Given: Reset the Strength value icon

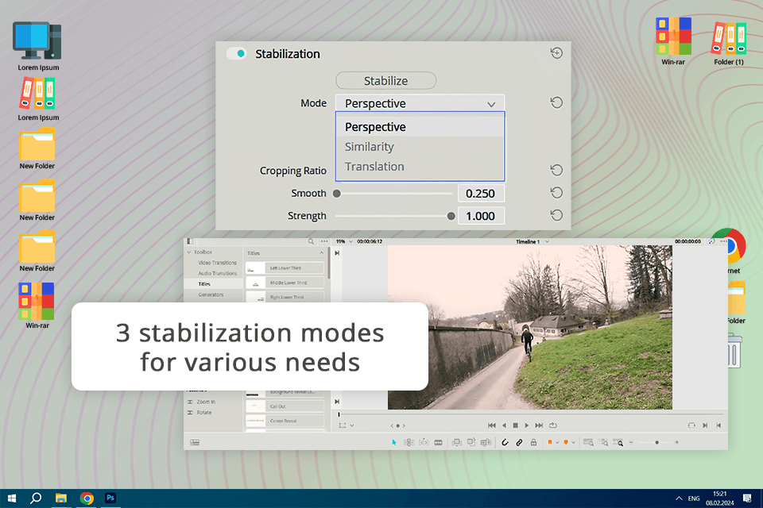Looking at the screenshot, I should (556, 215).
